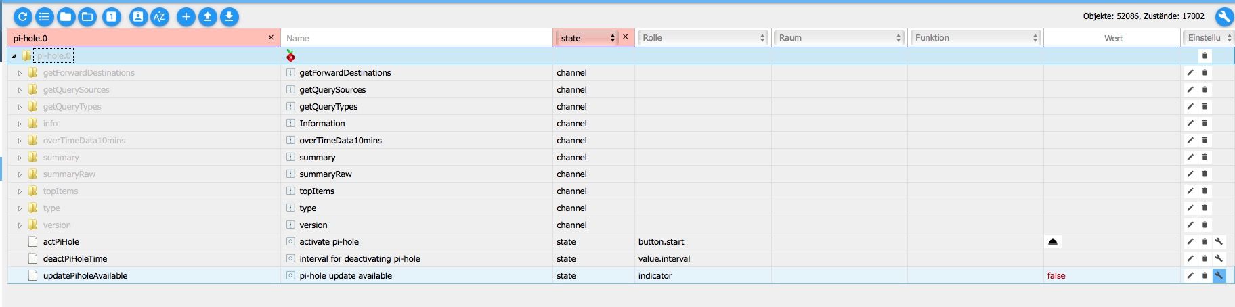Image resolution: width=1235 pixels, height=307 pixels.
Task: Expand the summaryRaw folder
Action: (x=20, y=174)
